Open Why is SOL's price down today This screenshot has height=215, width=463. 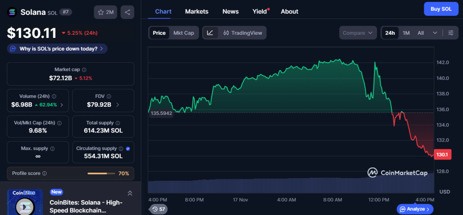coord(57,49)
